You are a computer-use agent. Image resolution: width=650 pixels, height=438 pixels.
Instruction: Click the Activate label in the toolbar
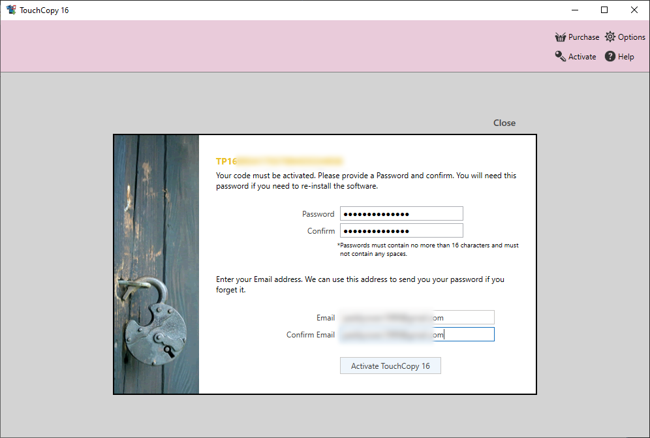coord(582,57)
